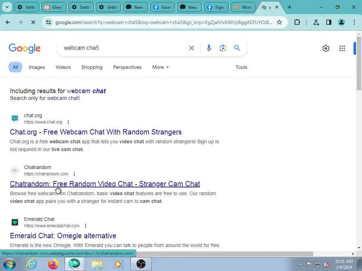
Task: Open more options for chat.org result
Action: tap(68, 122)
